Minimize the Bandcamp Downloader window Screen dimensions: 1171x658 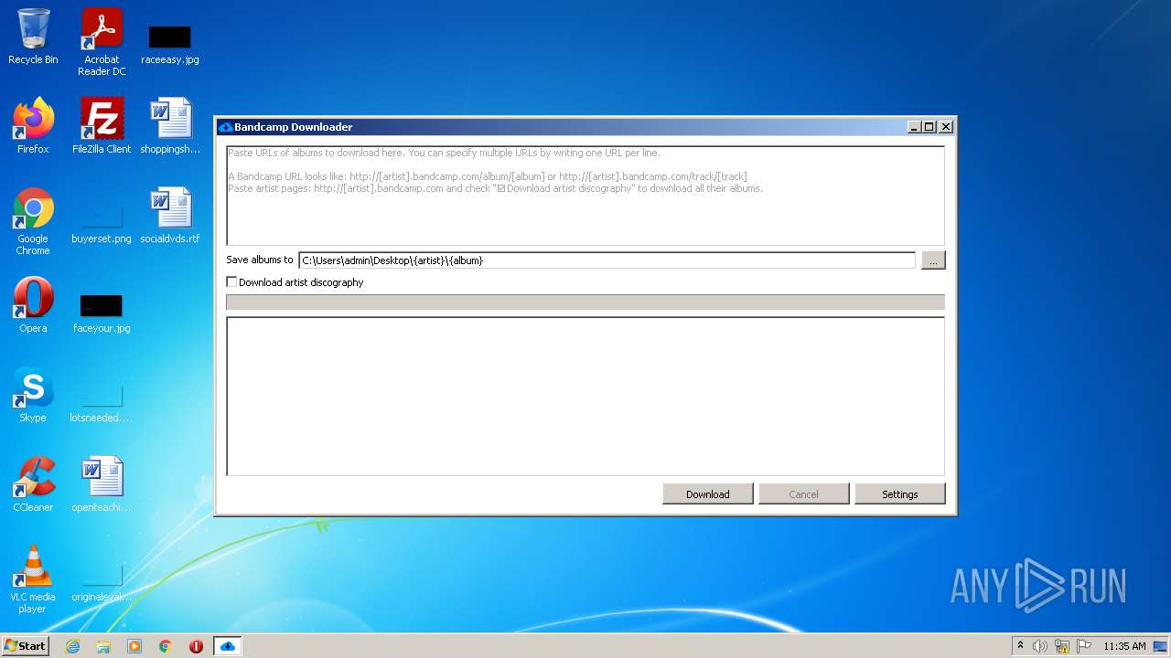click(x=914, y=127)
